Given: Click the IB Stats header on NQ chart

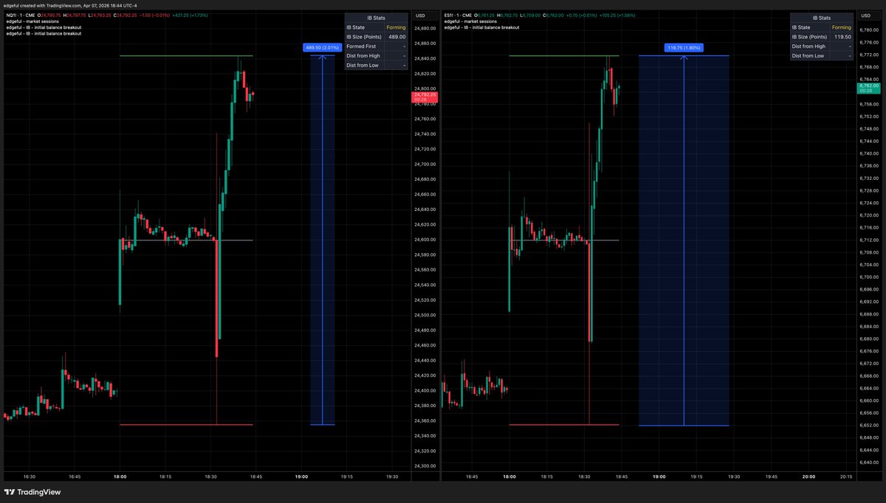Looking at the screenshot, I should pos(376,17).
